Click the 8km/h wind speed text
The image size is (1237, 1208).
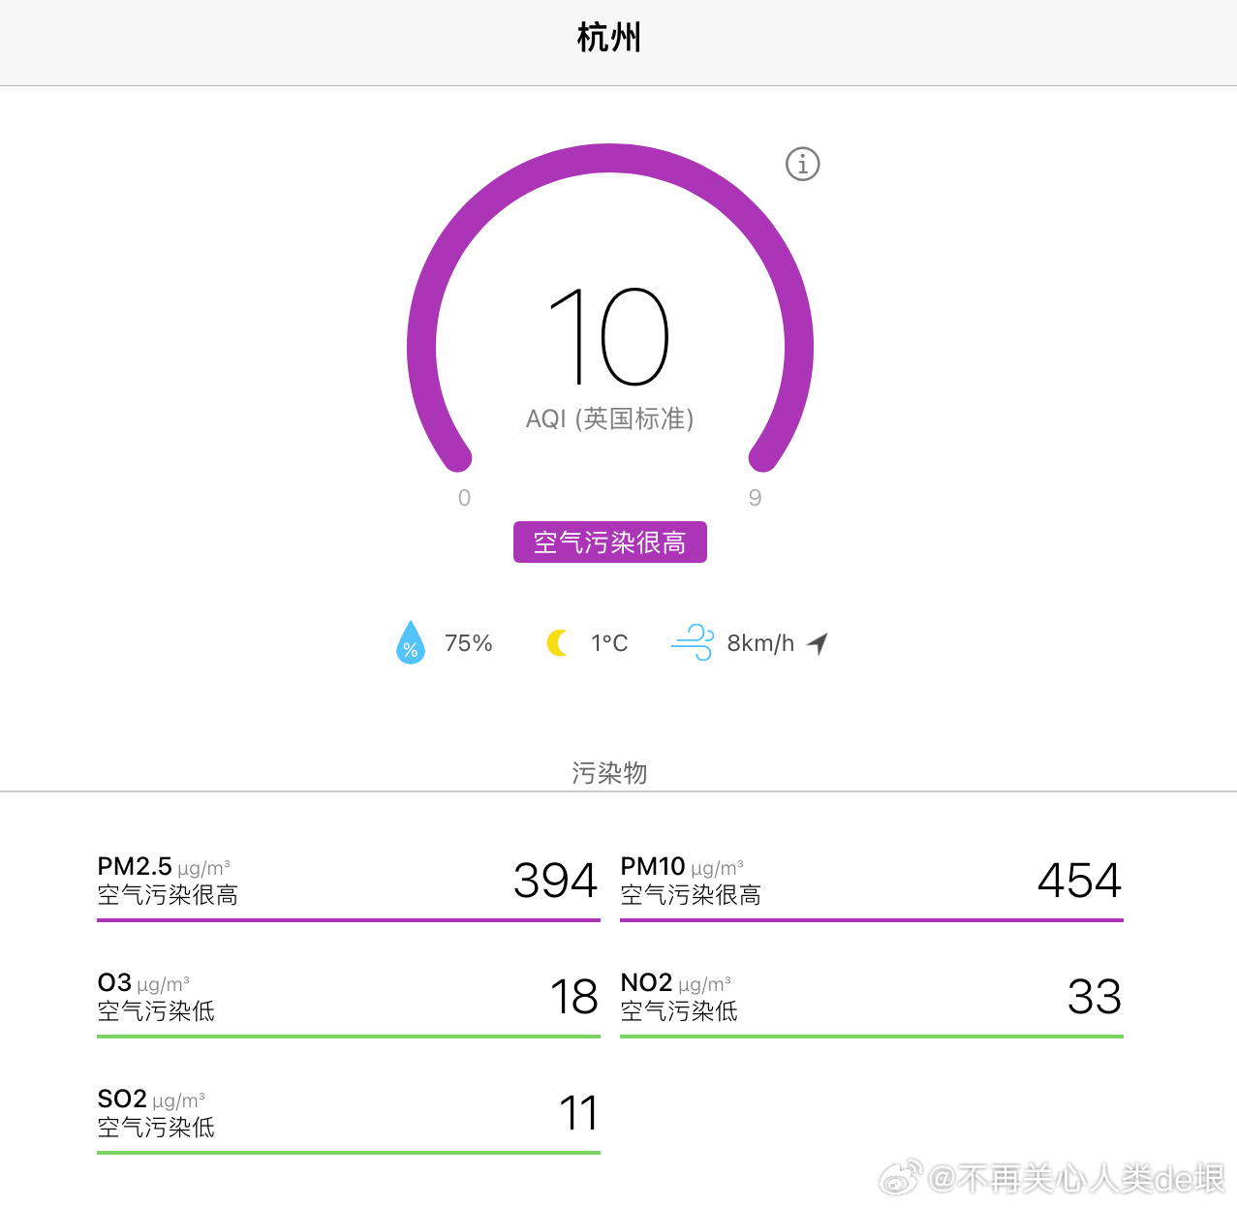coord(760,643)
